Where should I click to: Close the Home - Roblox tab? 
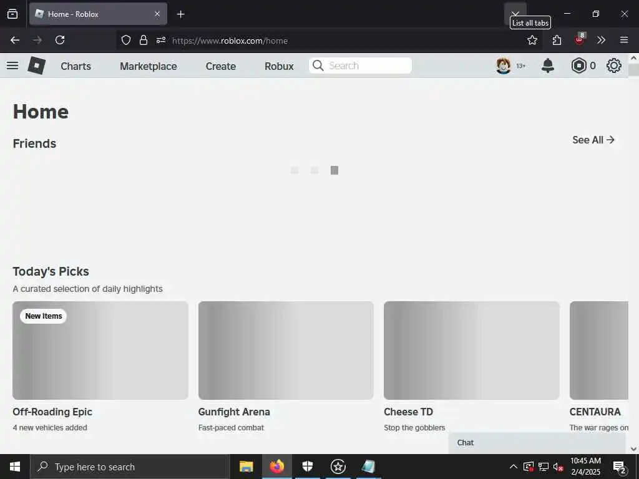click(157, 14)
